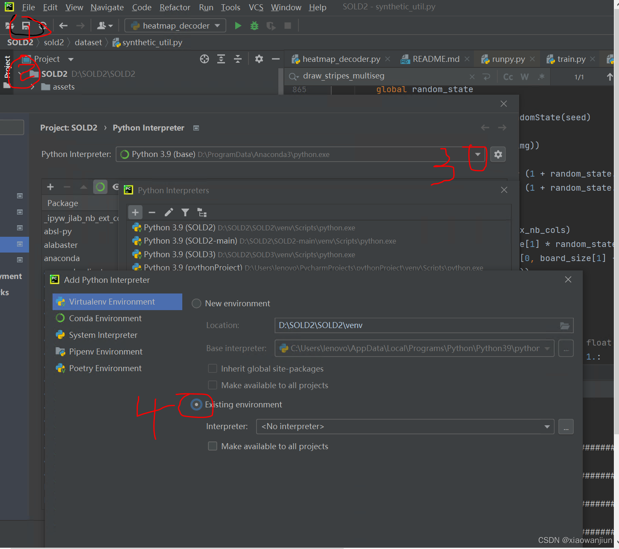Viewport: 619px width, 549px height.
Task: Click browse button next to Interpreter dropdown
Action: 566,427
